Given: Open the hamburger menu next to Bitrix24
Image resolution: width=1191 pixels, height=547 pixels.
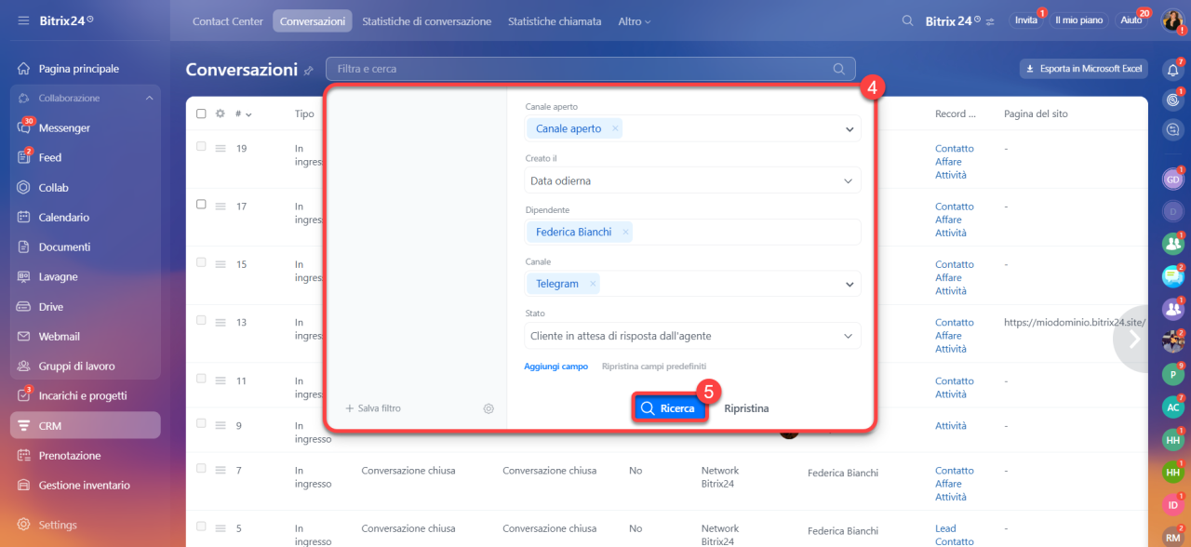Looking at the screenshot, I should [x=23, y=20].
